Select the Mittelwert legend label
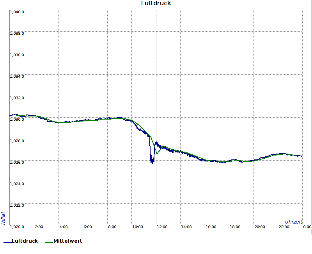This screenshot has height=254, width=312. click(x=67, y=241)
